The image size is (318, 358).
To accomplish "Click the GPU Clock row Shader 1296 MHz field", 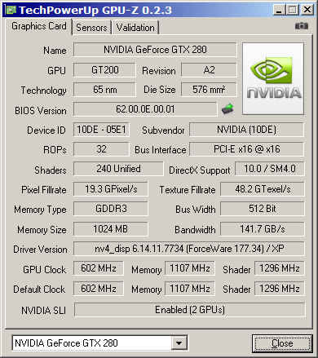I will (x=280, y=268).
